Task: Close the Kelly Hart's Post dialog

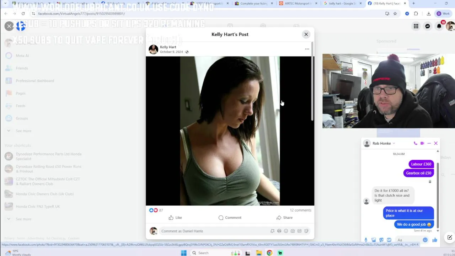Action: (306, 34)
